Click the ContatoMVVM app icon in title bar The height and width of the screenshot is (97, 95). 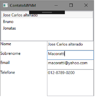tap(5, 5)
